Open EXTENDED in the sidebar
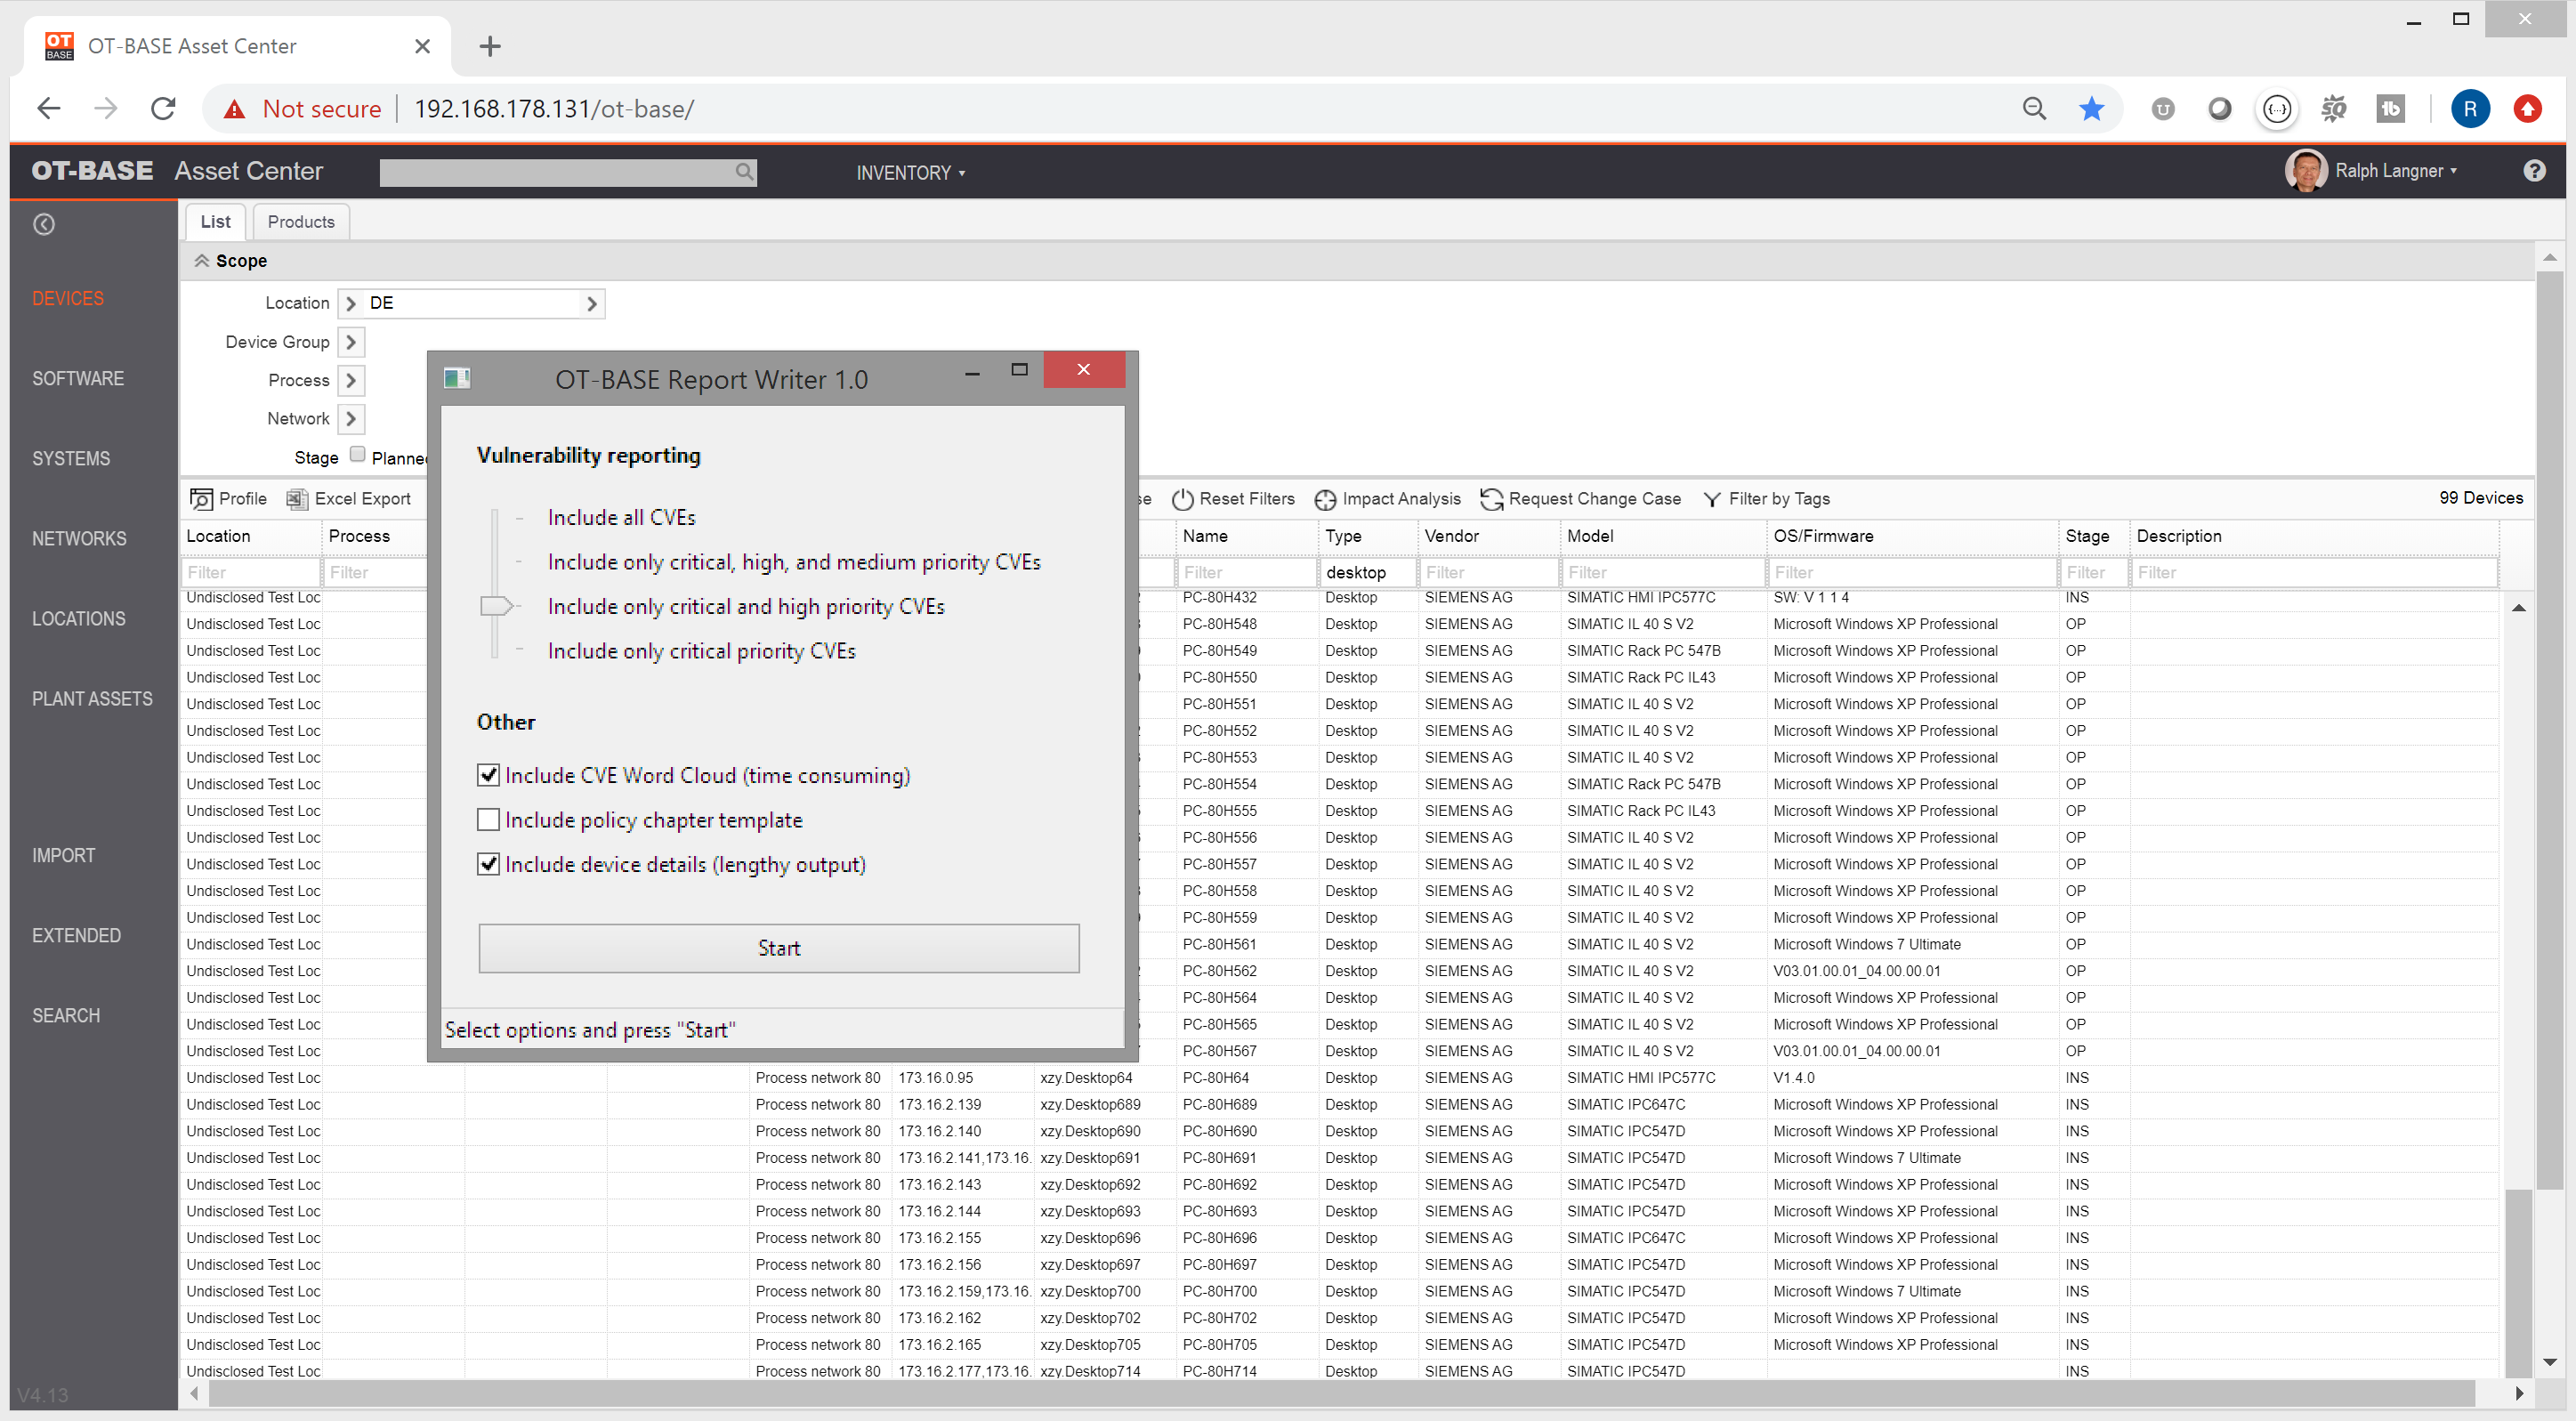The width and height of the screenshot is (2576, 1421). (76, 935)
